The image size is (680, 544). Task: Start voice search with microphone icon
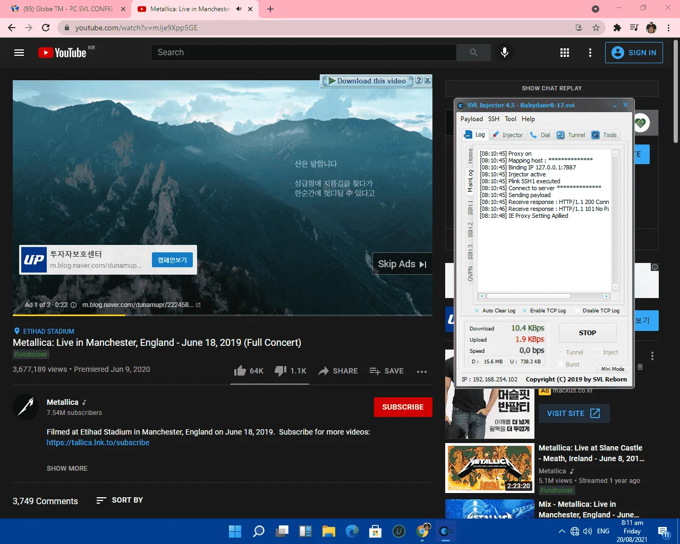pos(505,53)
